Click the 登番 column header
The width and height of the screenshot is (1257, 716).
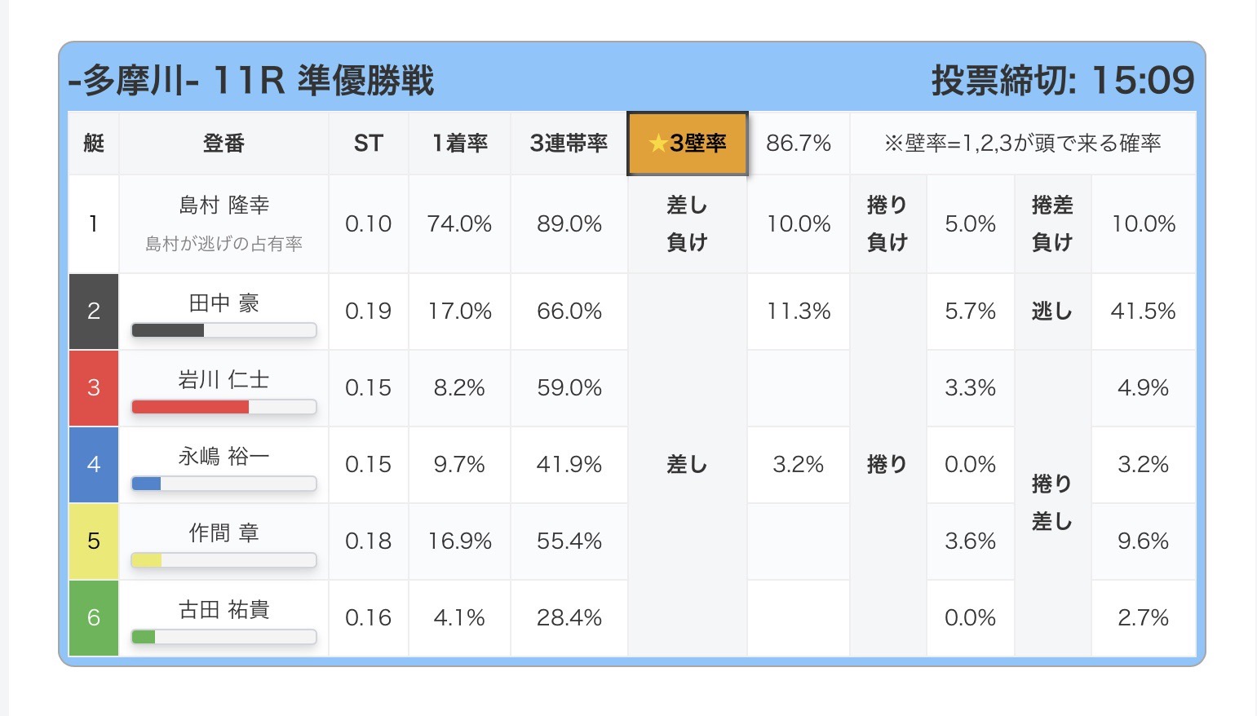[224, 144]
